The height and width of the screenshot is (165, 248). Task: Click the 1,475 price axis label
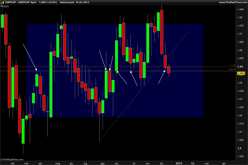click(240, 26)
